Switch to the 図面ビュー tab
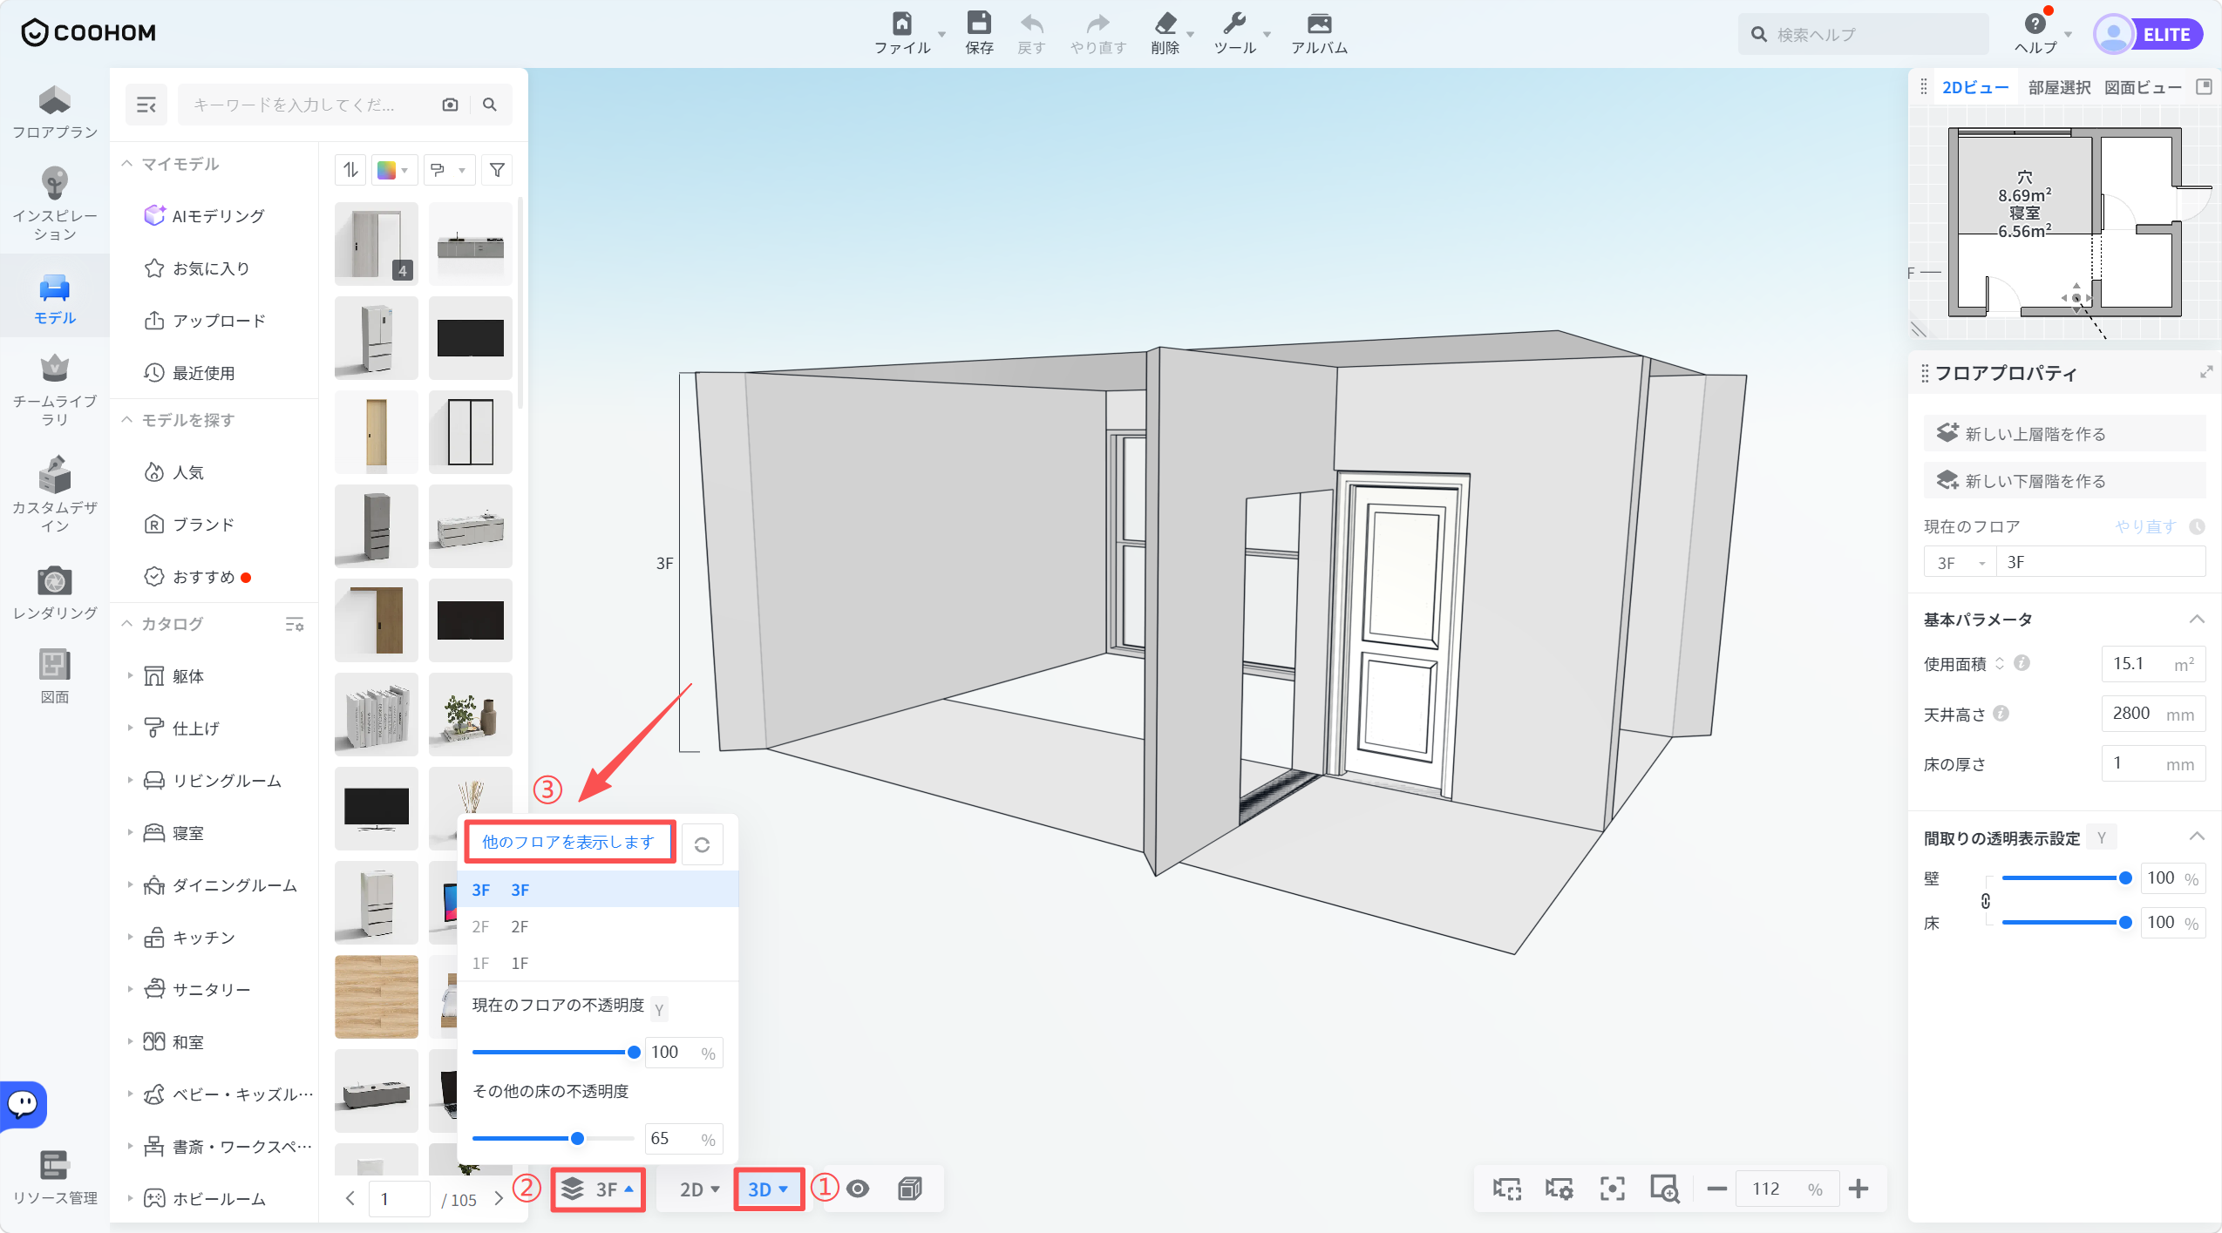This screenshot has width=2222, height=1233. (2143, 87)
